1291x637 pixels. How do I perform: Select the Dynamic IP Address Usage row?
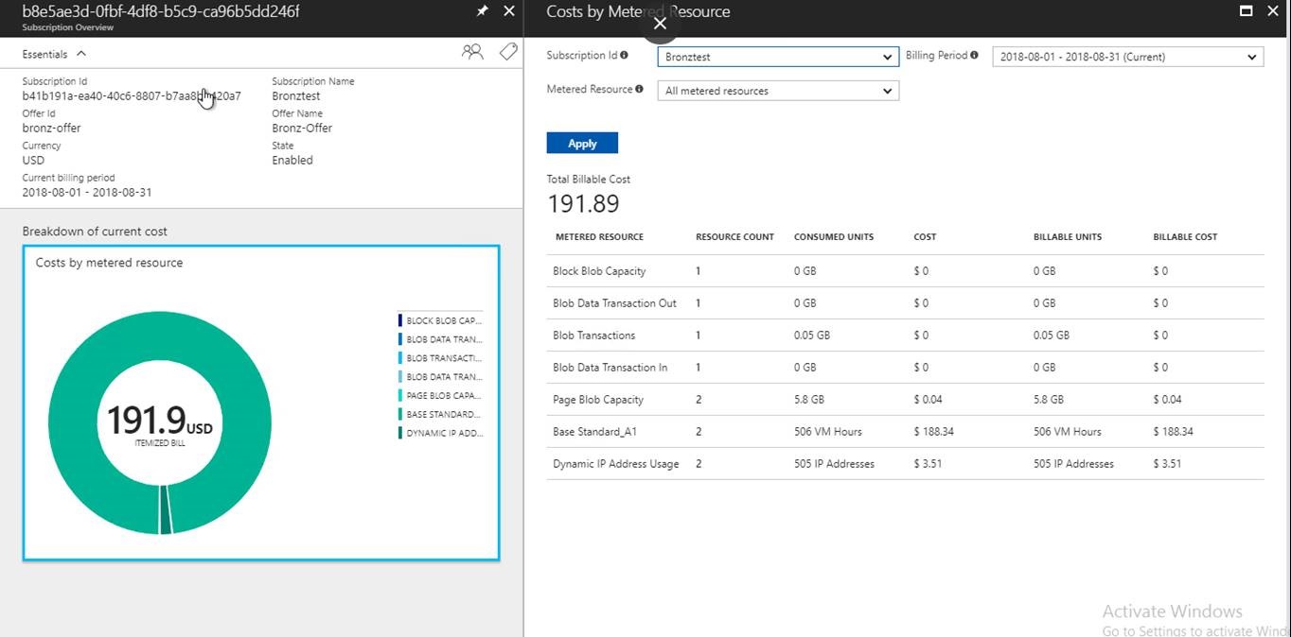(904, 464)
